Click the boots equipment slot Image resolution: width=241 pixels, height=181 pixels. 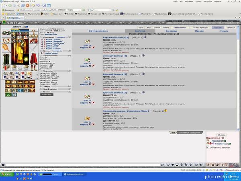(x=34, y=68)
